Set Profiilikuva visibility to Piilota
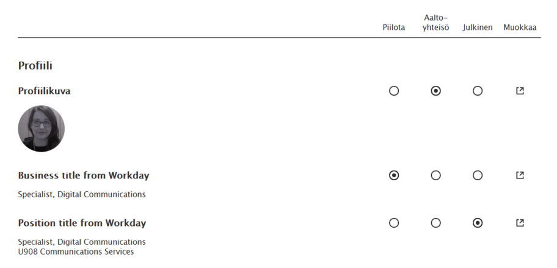557x268 pixels. tap(394, 91)
